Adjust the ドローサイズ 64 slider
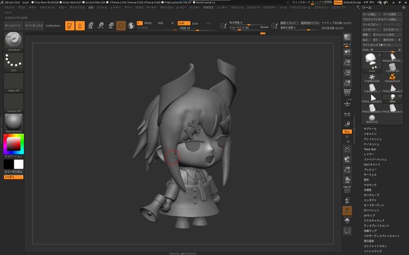Image resolution: width=409 pixels, height=255 pixels. (248, 28)
